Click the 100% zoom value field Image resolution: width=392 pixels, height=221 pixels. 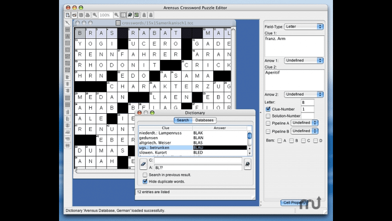[105, 15]
